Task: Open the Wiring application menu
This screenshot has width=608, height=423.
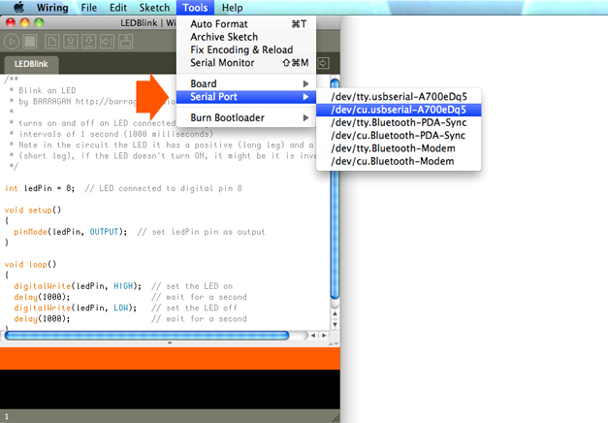Action: [x=52, y=8]
